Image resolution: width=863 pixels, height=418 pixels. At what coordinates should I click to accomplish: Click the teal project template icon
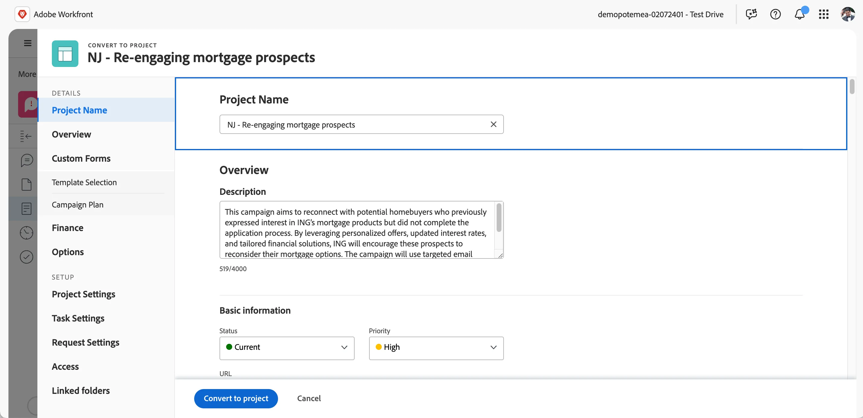point(65,54)
